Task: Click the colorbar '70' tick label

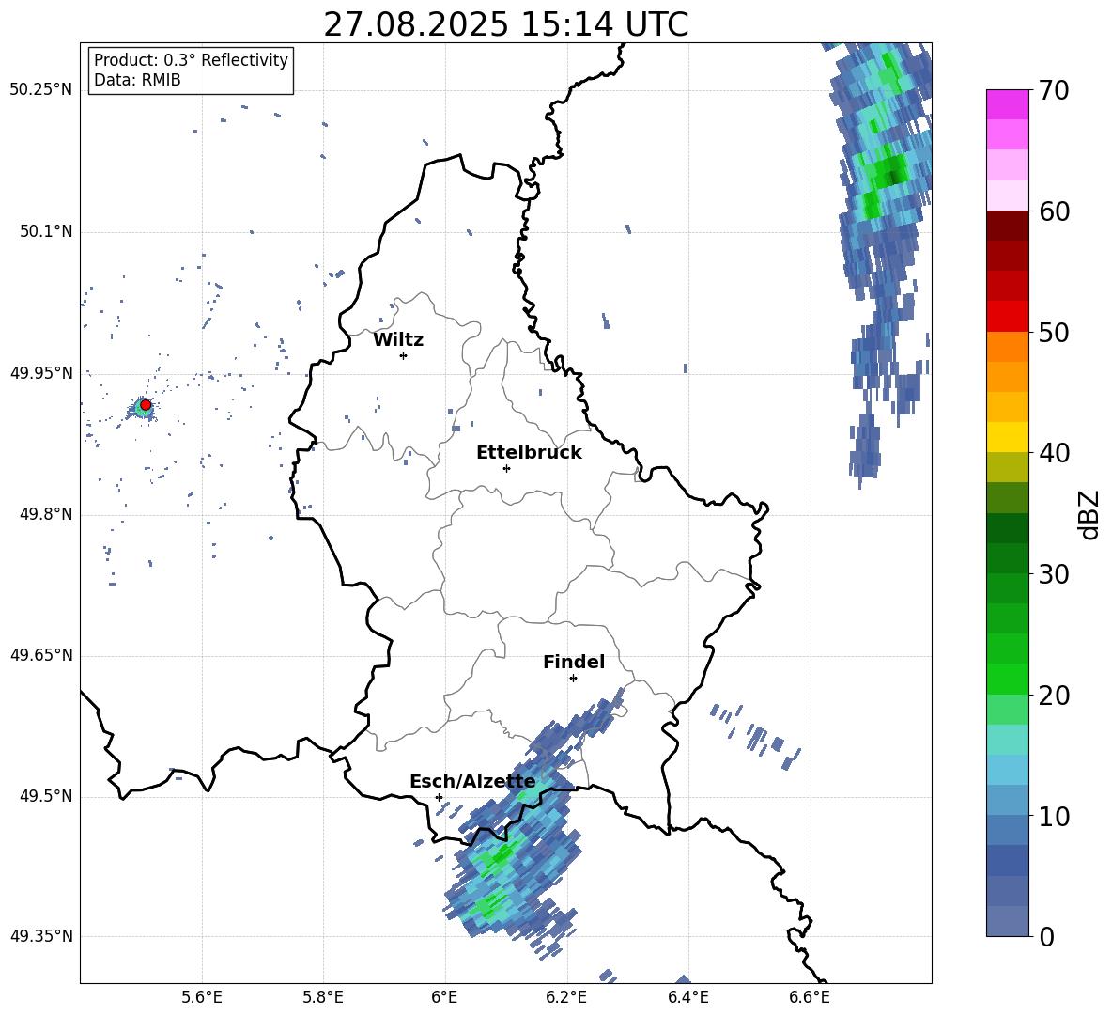Action: coord(1054,90)
